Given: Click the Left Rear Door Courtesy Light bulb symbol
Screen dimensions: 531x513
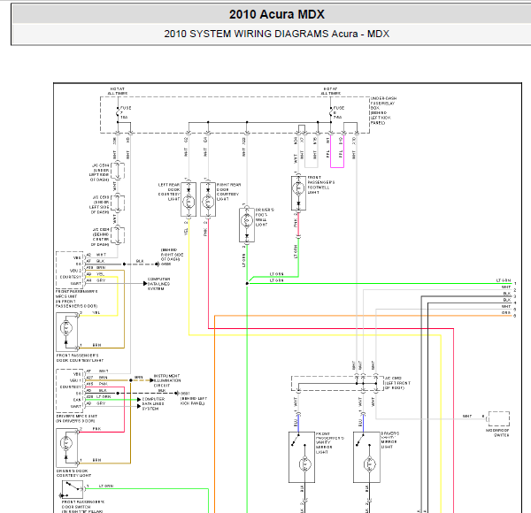Looking at the screenshot, I should click(189, 203).
